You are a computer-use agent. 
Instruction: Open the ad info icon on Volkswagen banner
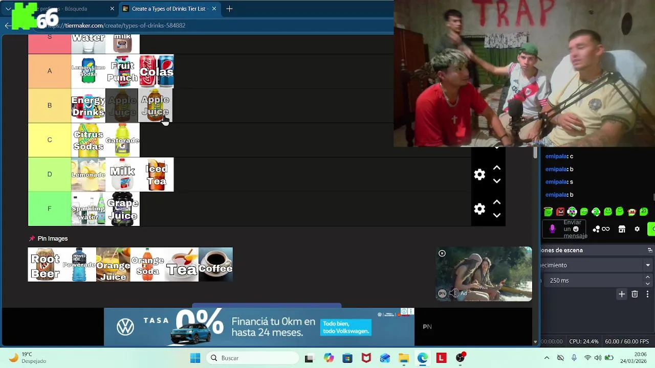[404, 311]
